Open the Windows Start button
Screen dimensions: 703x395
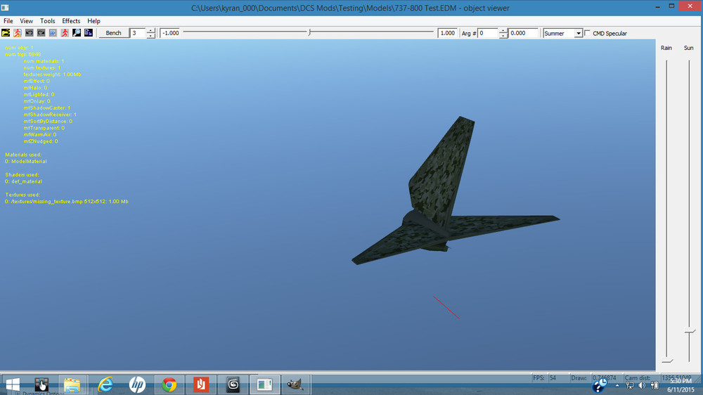point(13,384)
